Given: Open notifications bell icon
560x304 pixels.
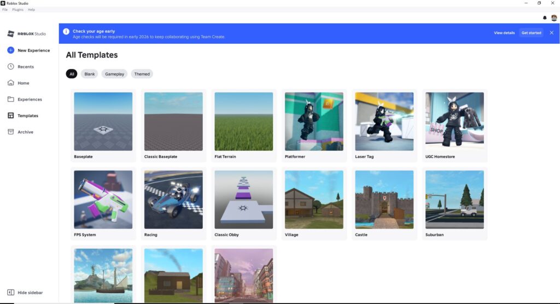Looking at the screenshot, I should 545,17.
